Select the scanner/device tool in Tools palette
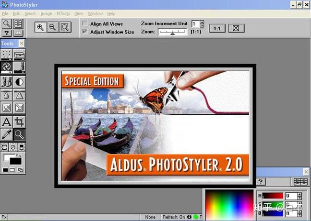This screenshot has width=311, height=221. coord(19,55)
